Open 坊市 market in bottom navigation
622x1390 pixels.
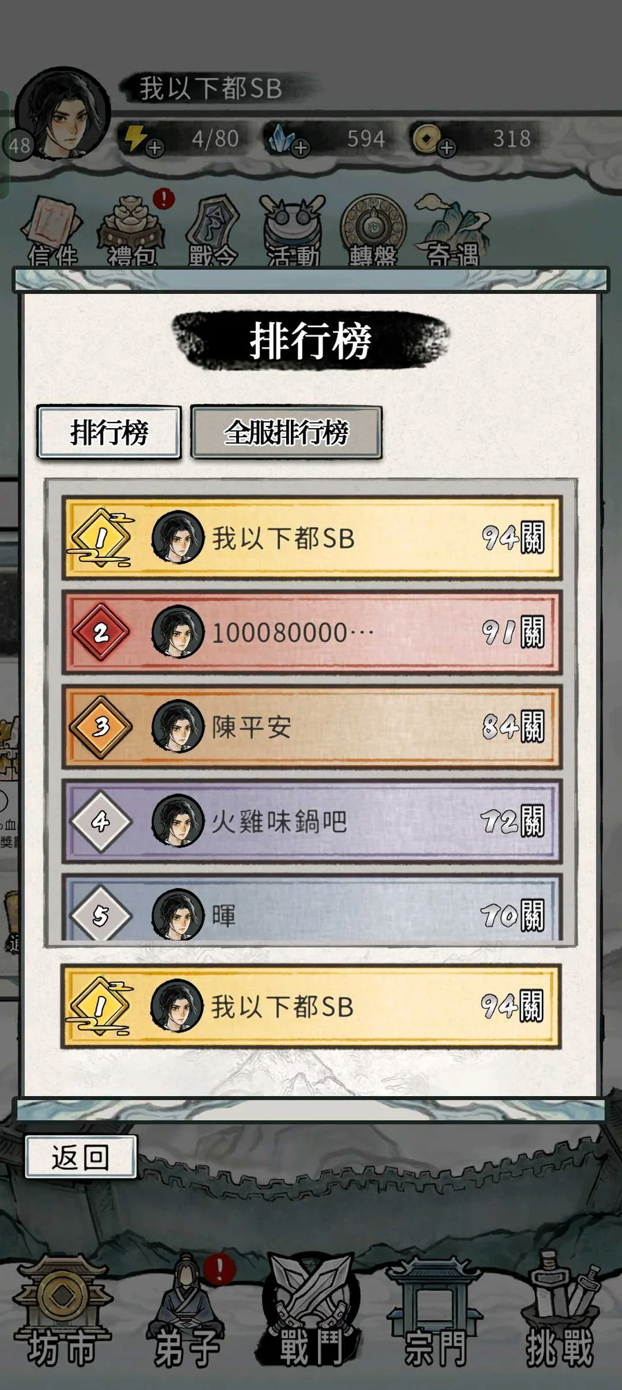(x=62, y=1310)
